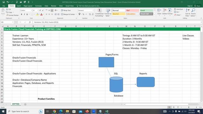Delete cells using the Delete button

click(165, 12)
